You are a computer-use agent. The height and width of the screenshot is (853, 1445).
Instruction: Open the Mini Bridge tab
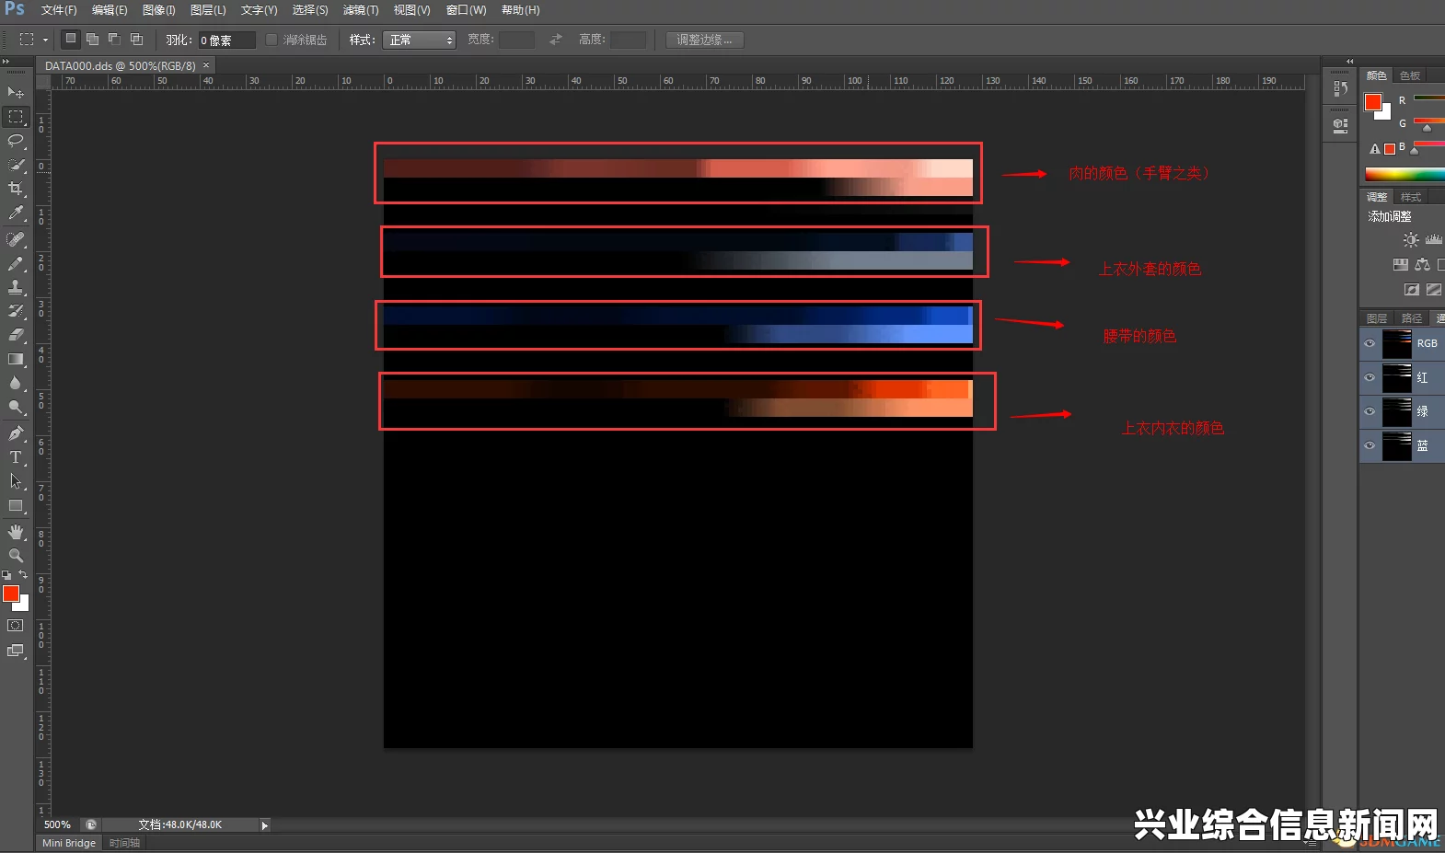coord(69,843)
